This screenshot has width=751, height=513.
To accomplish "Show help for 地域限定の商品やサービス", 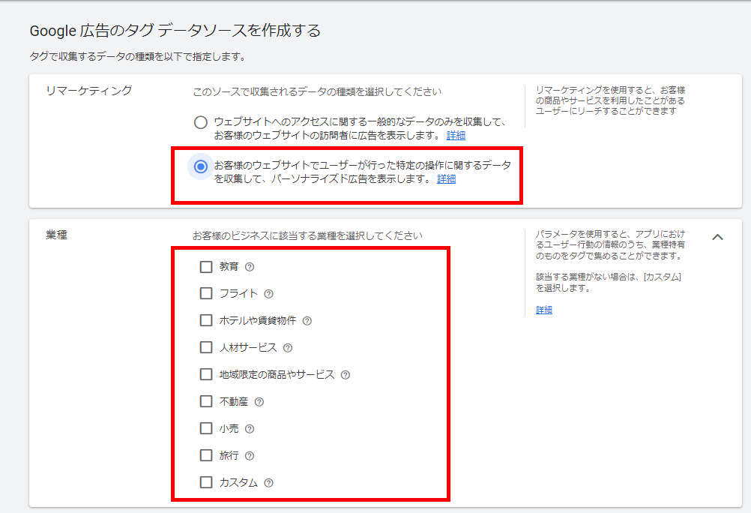I will (x=345, y=375).
